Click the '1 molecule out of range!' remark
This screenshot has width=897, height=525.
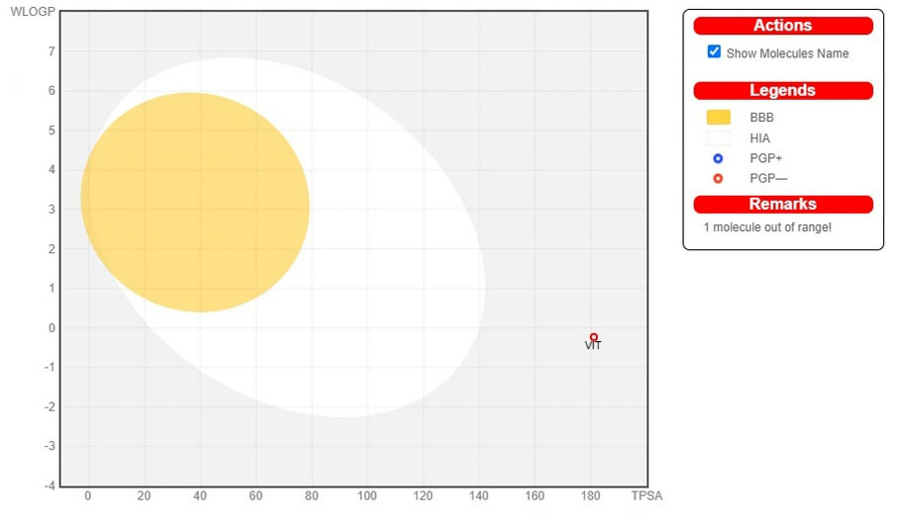click(767, 227)
